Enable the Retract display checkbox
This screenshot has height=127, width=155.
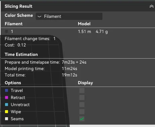pyautogui.click(x=82, y=97)
